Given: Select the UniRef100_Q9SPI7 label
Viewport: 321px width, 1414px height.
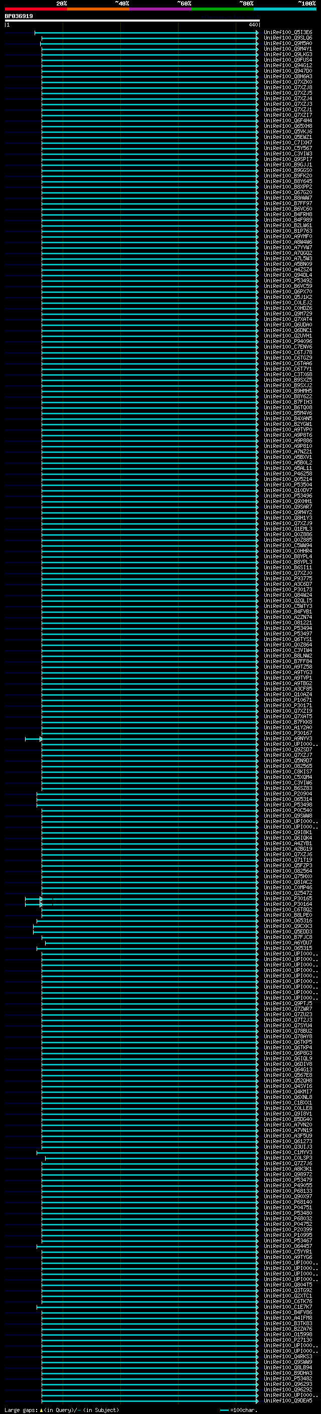Looking at the screenshot, I should click(288, 159).
